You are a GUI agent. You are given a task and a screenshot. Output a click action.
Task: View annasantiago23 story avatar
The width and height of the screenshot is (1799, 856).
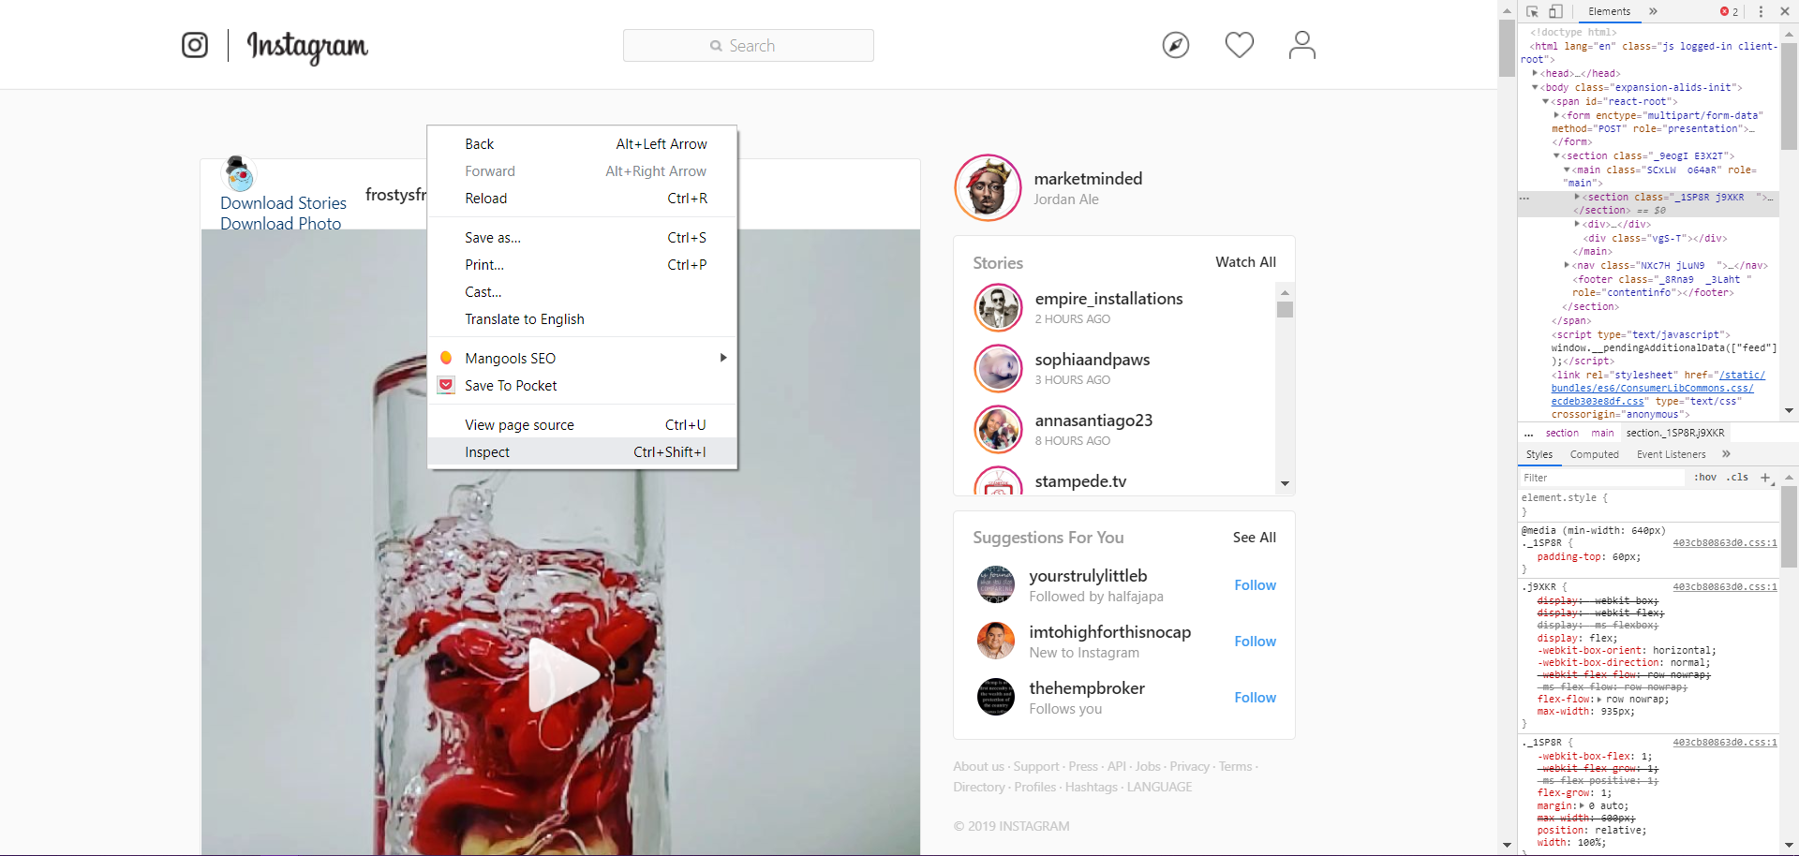click(998, 429)
